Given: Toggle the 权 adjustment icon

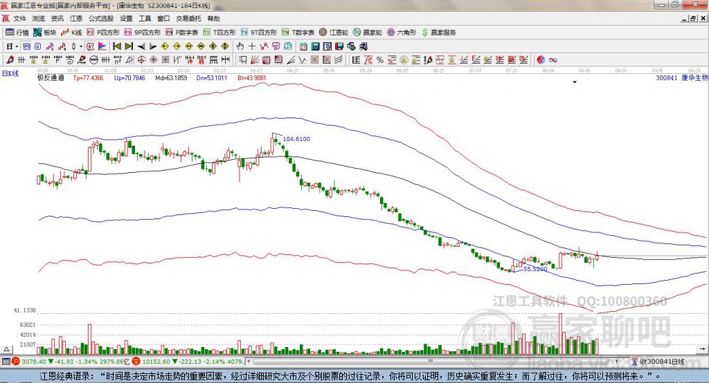Looking at the screenshot, I should click(91, 46).
